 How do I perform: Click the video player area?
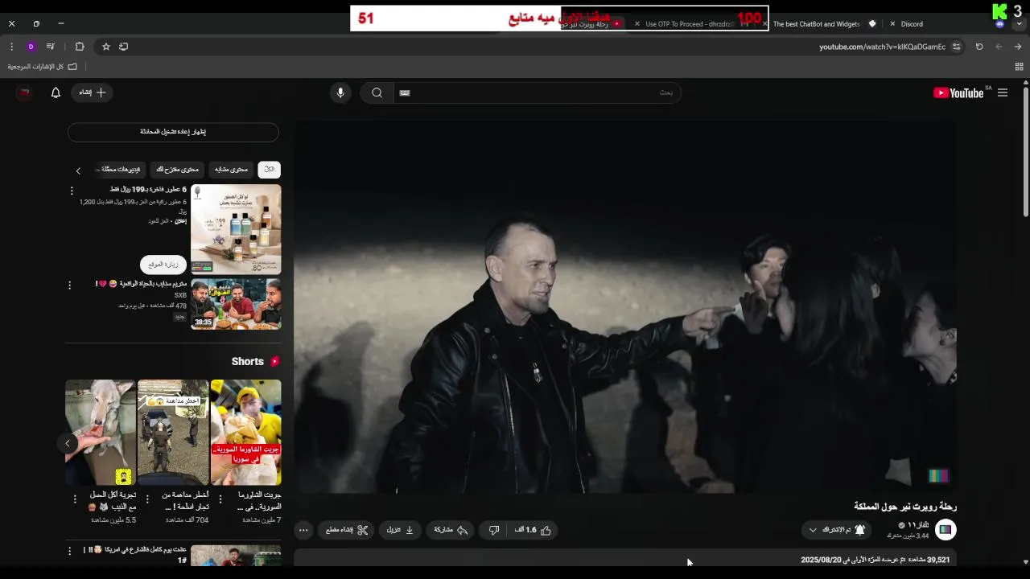625,307
